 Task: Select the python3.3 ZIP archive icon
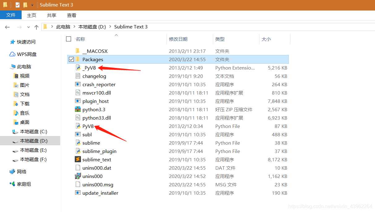[78, 109]
